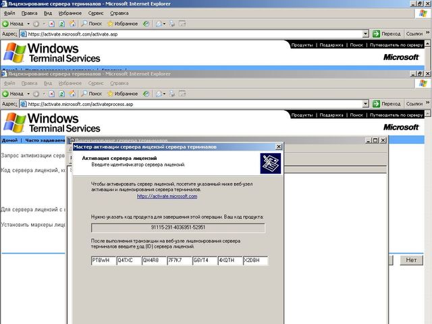Screen dimensions: 432x324
Task: Open Back history dropdown in top IE window
Action: [28, 24]
